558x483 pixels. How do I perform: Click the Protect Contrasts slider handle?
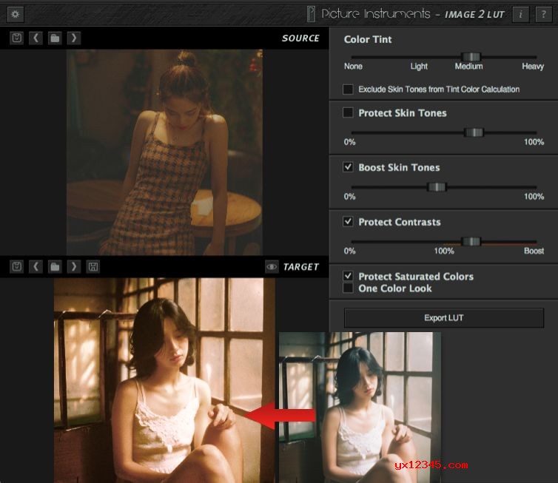point(471,241)
